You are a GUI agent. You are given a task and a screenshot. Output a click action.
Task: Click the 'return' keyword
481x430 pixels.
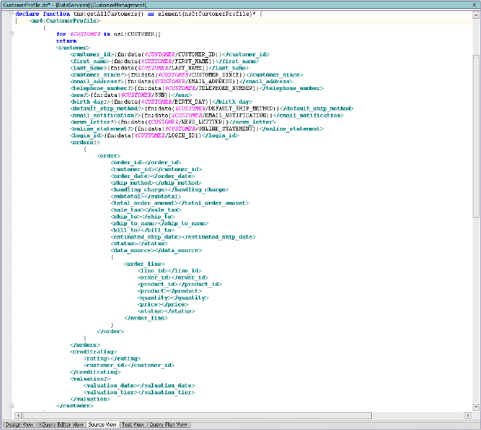pos(66,41)
